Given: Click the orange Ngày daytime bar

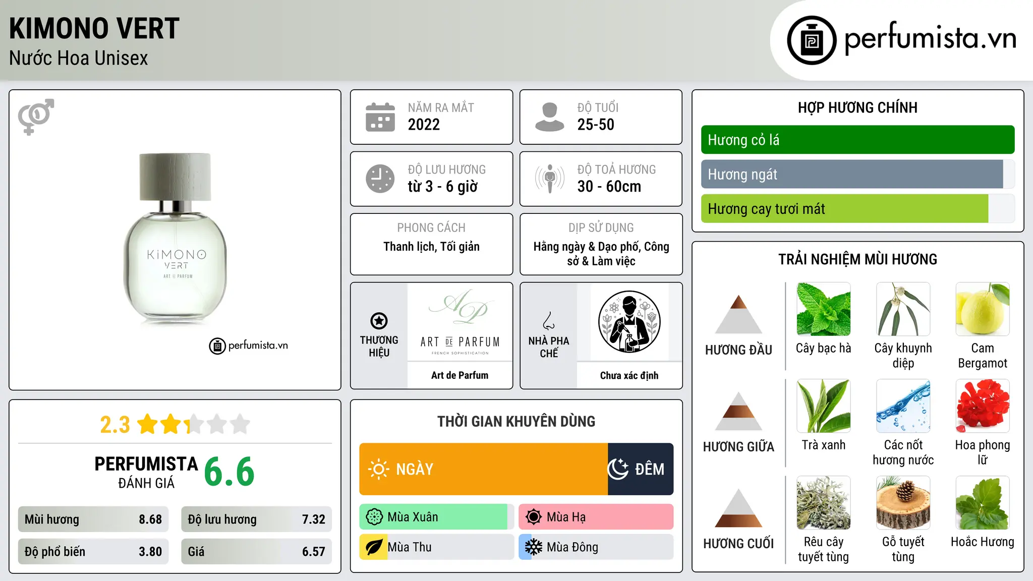Looking at the screenshot, I should tap(483, 469).
